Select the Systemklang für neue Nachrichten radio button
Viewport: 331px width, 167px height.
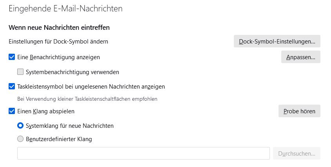click(x=20, y=126)
